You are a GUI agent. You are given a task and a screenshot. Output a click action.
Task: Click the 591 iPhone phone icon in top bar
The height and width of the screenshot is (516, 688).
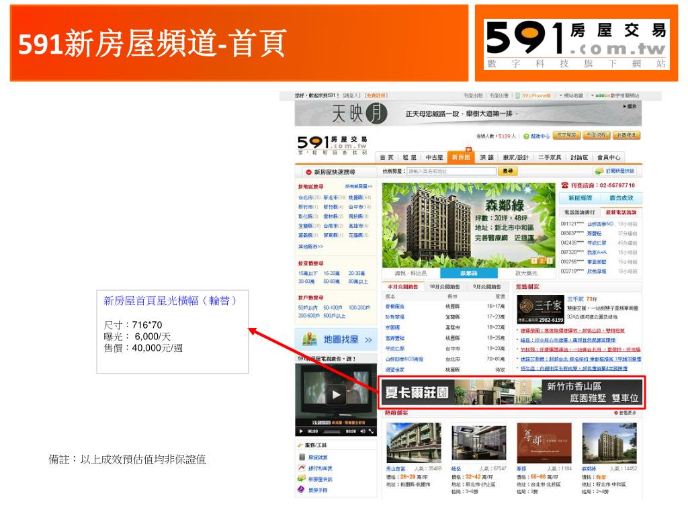(x=518, y=95)
